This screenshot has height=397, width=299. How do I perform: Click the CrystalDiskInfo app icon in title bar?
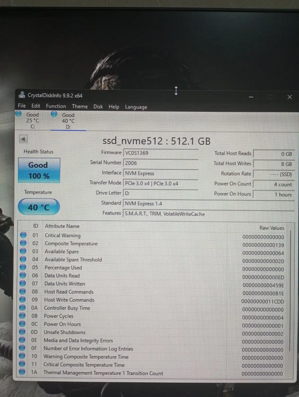coord(22,95)
